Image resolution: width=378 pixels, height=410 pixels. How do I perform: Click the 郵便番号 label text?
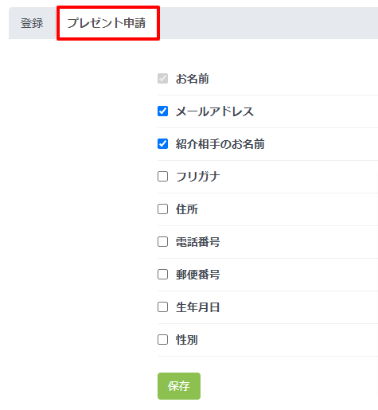(198, 275)
